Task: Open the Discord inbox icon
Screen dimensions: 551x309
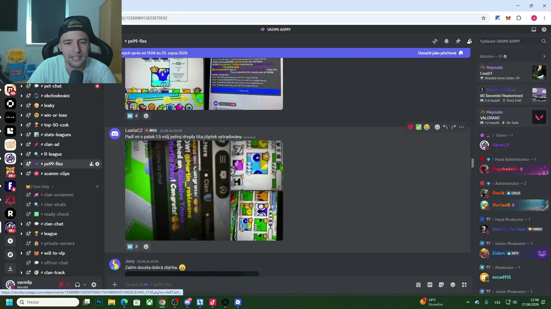Action: [x=534, y=30]
